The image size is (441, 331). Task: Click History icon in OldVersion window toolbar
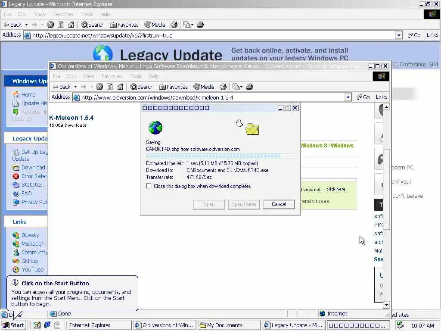pos(223,87)
